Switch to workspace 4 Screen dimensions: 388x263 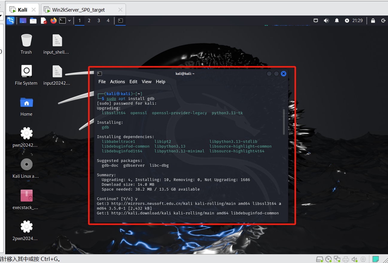pos(108,21)
